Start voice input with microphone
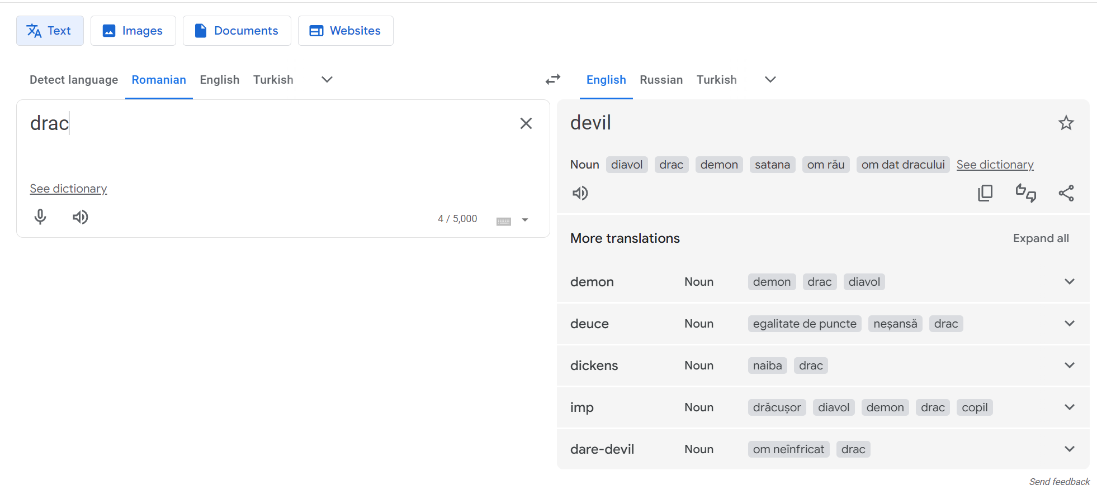 point(40,217)
